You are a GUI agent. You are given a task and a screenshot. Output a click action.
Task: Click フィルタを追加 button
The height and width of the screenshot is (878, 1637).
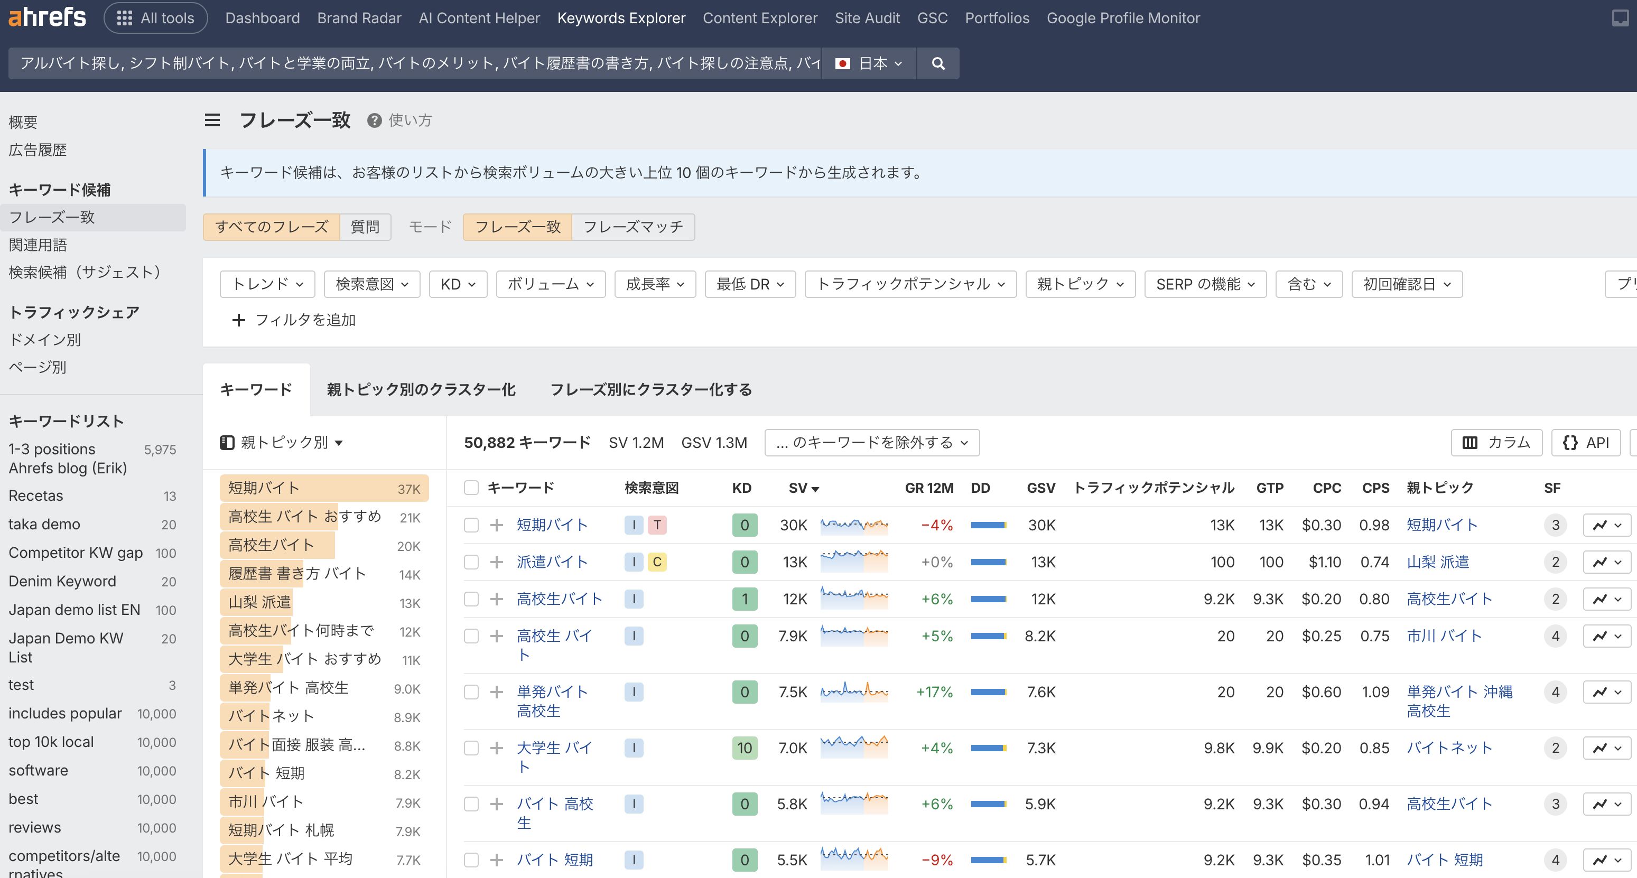pos(294,320)
